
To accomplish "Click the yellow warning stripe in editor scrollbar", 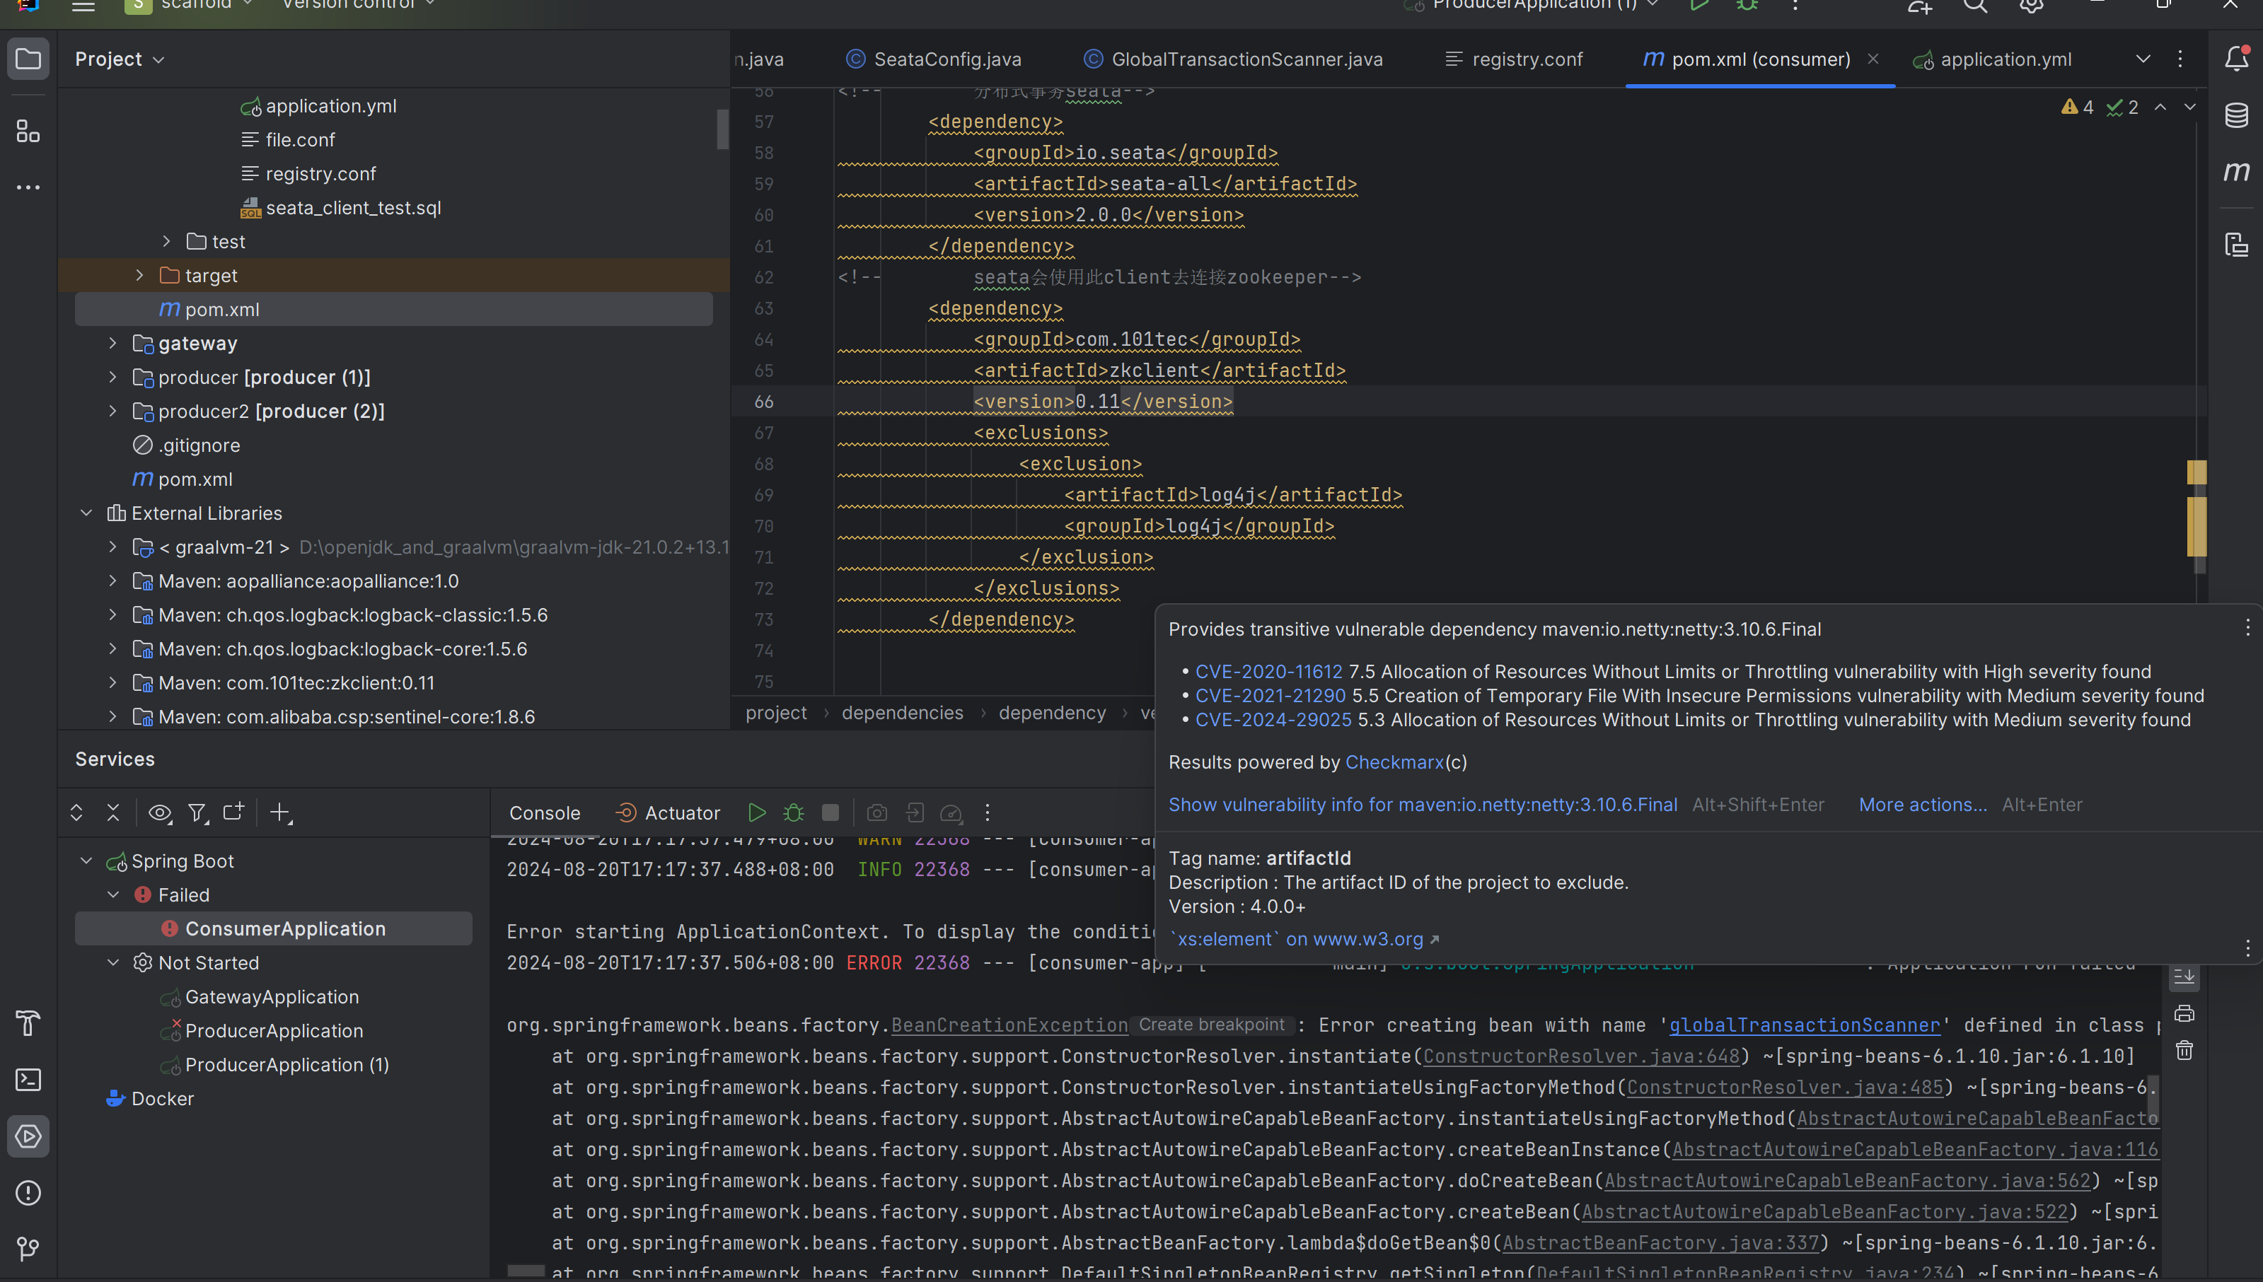I will (2197, 527).
